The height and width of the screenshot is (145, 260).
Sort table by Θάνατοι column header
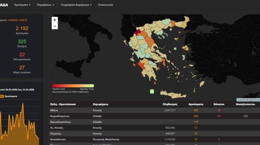[219, 104]
